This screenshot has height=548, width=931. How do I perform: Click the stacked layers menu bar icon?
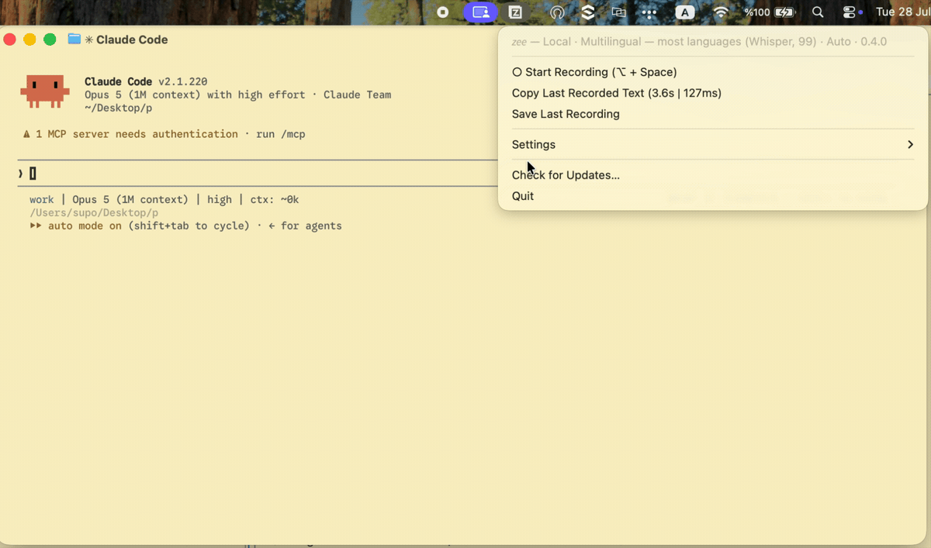point(588,12)
